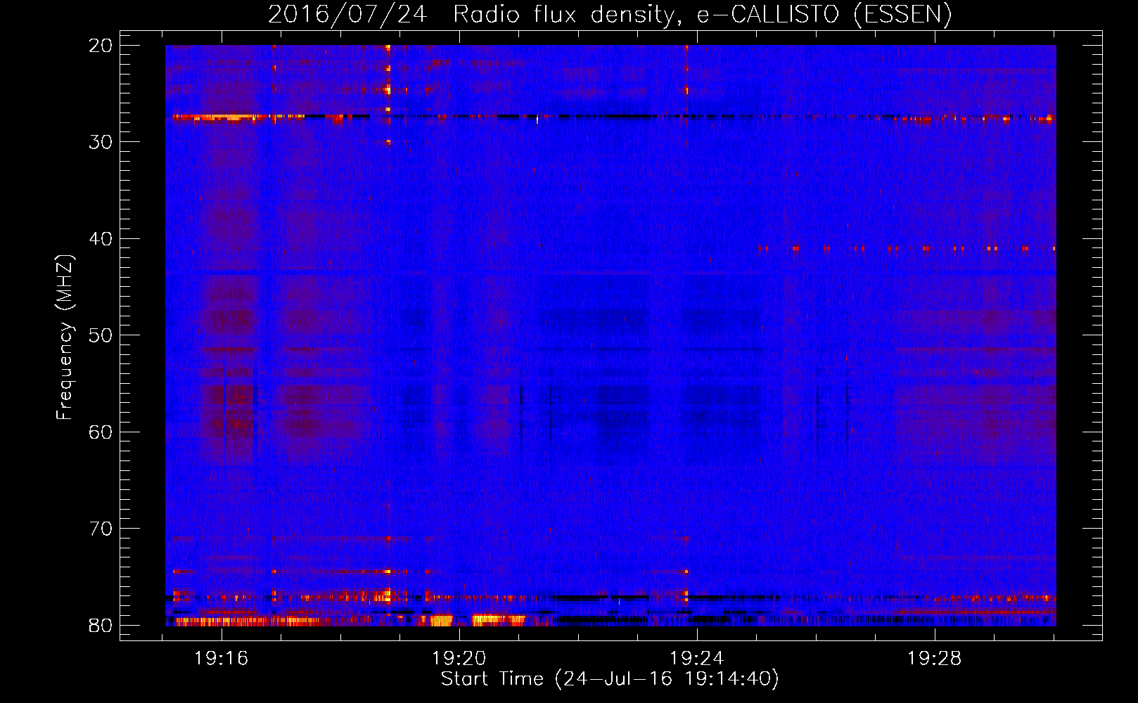Screen dimensions: 1138x703
Task: Click the 30 MHz frequency tick label
Action: [101, 142]
